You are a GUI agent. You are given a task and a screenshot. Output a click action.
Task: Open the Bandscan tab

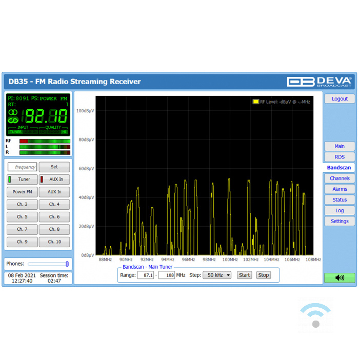338,168
